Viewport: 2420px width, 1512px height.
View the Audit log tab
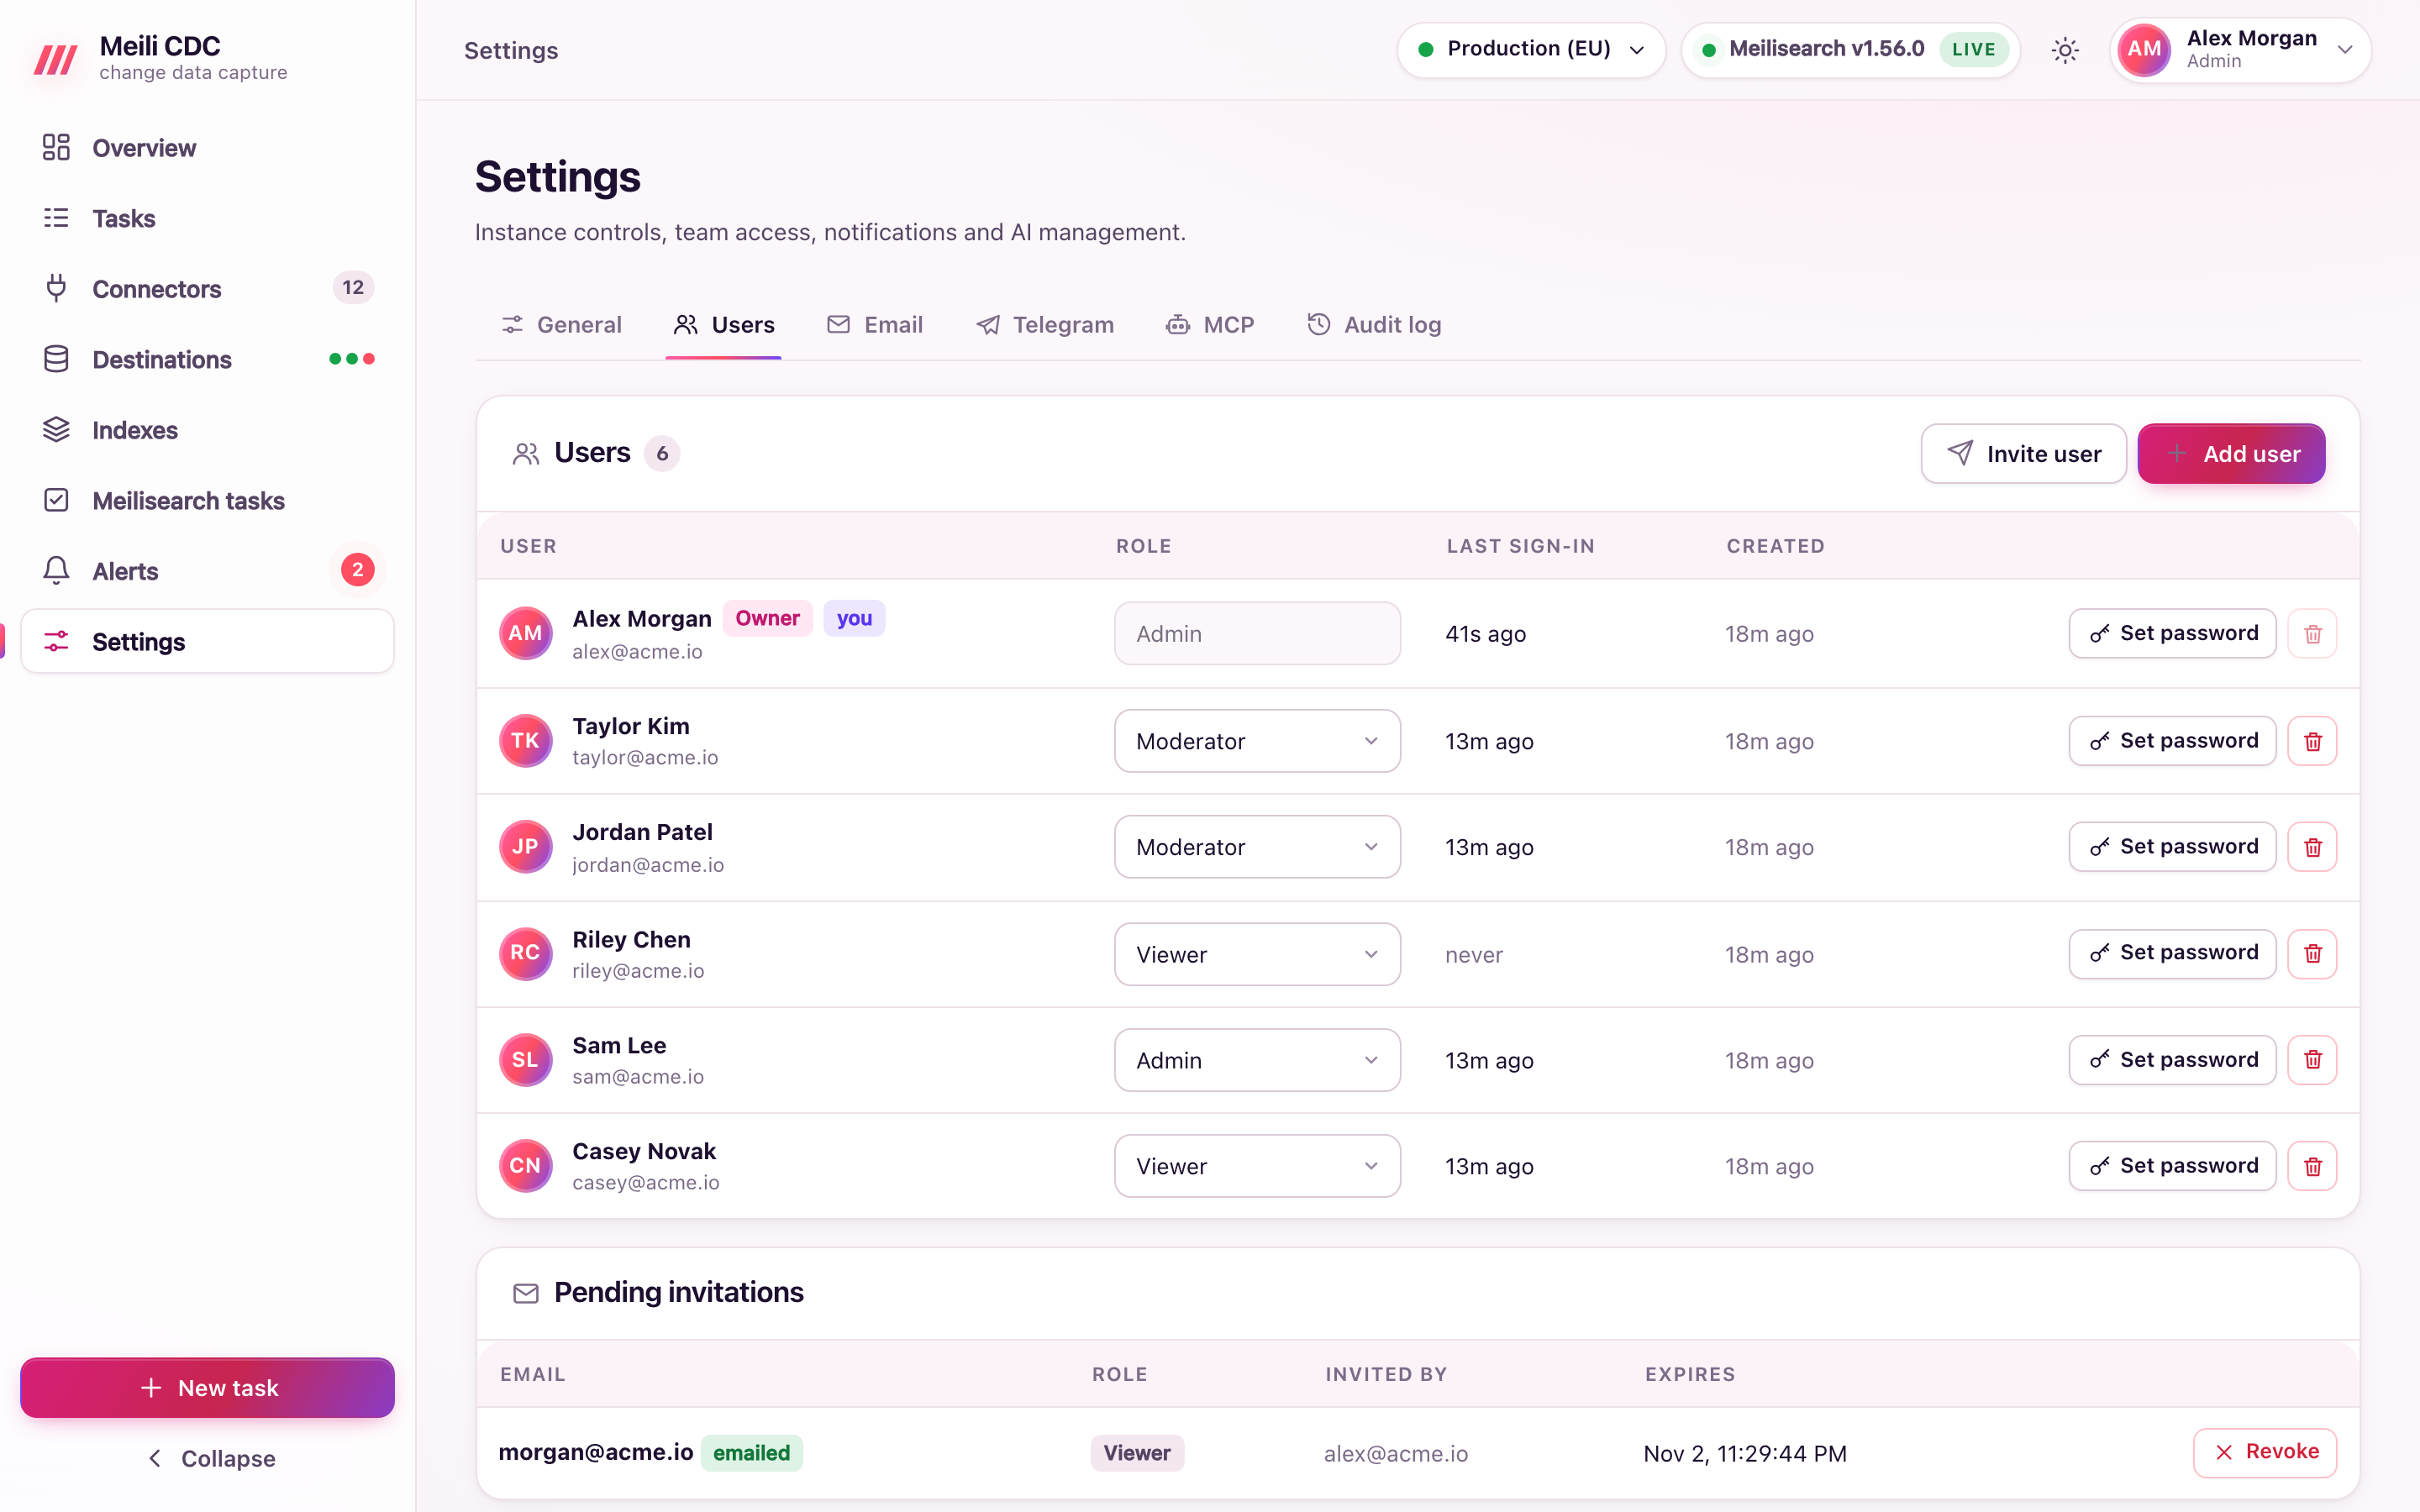click(1374, 325)
